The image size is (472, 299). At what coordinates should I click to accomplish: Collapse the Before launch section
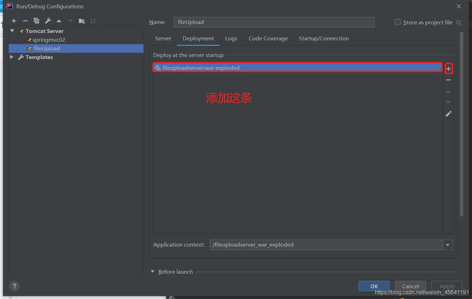click(153, 272)
